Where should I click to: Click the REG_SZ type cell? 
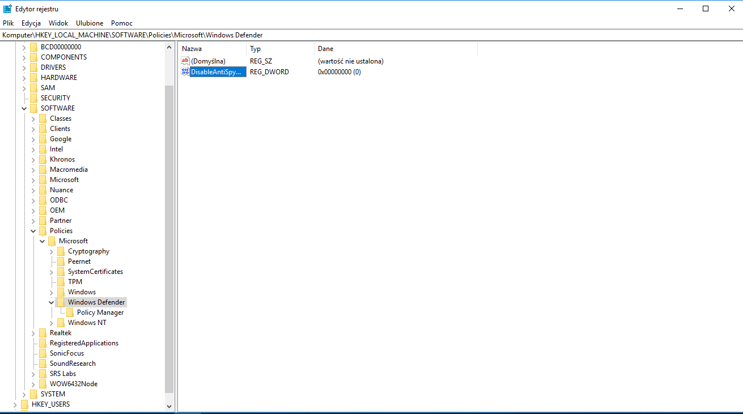click(261, 61)
